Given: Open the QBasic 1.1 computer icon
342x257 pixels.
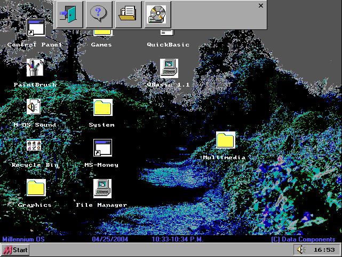Looking at the screenshot, I should 169,68.
